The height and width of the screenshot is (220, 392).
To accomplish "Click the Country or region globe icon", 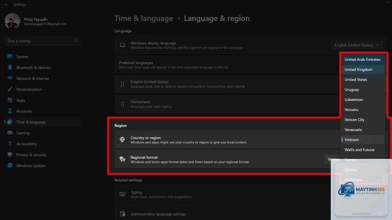I will tap(122, 139).
